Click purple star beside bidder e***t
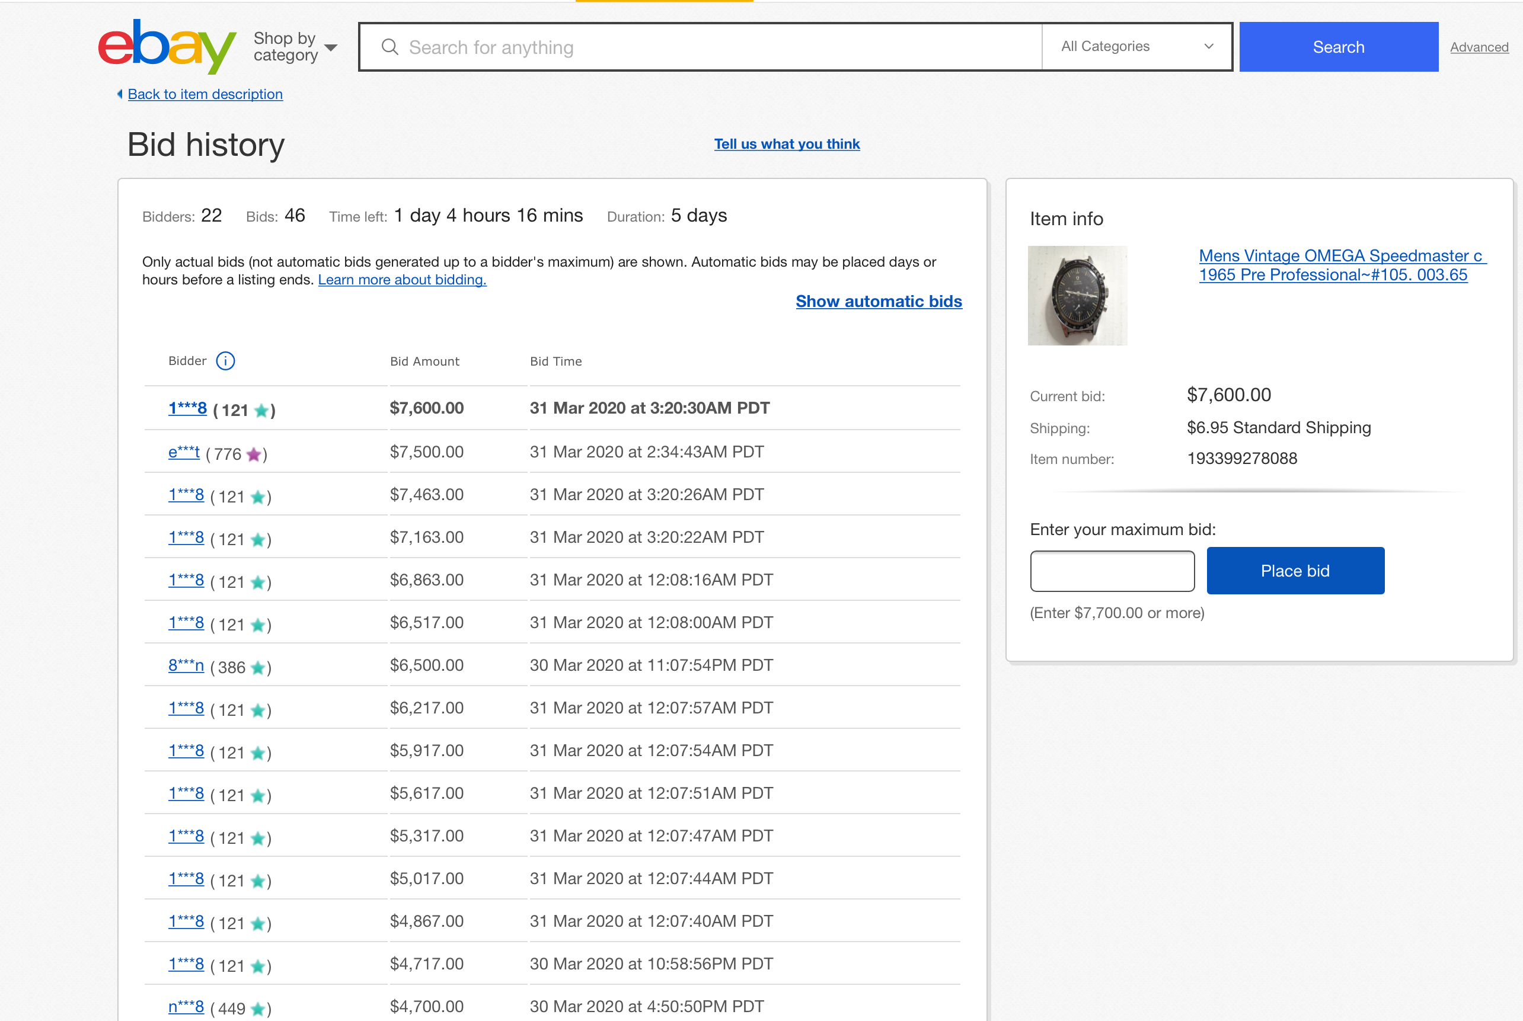1523x1021 pixels. pos(254,455)
